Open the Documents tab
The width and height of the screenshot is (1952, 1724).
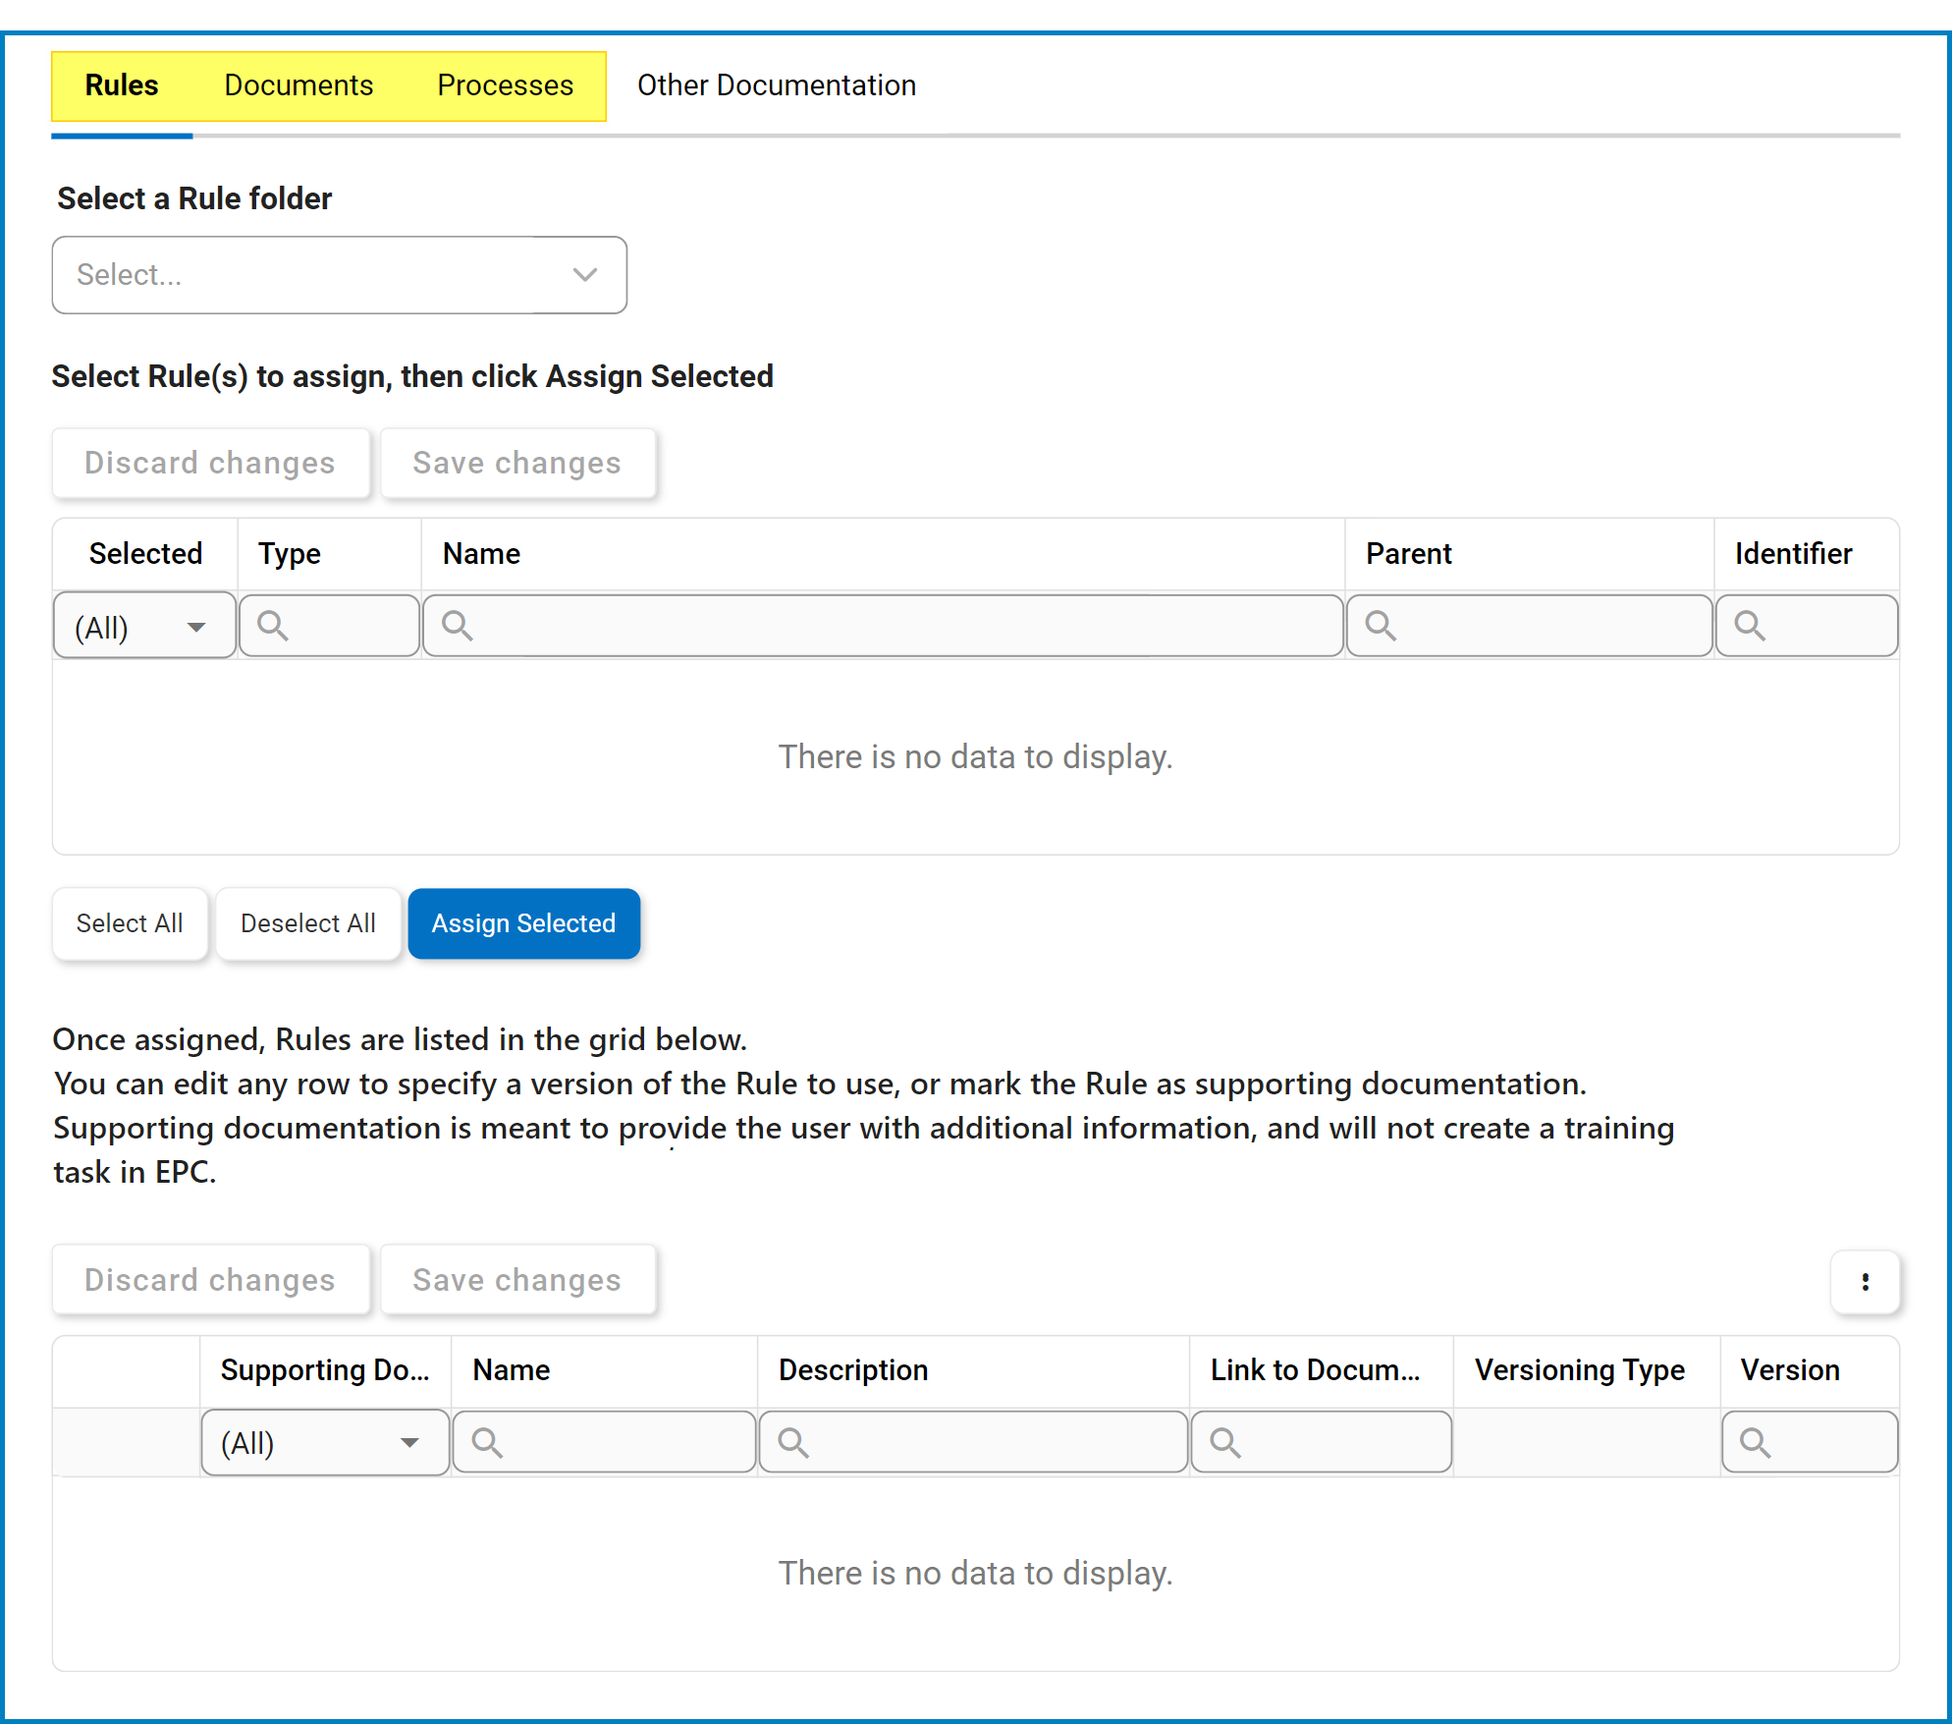tap(298, 85)
